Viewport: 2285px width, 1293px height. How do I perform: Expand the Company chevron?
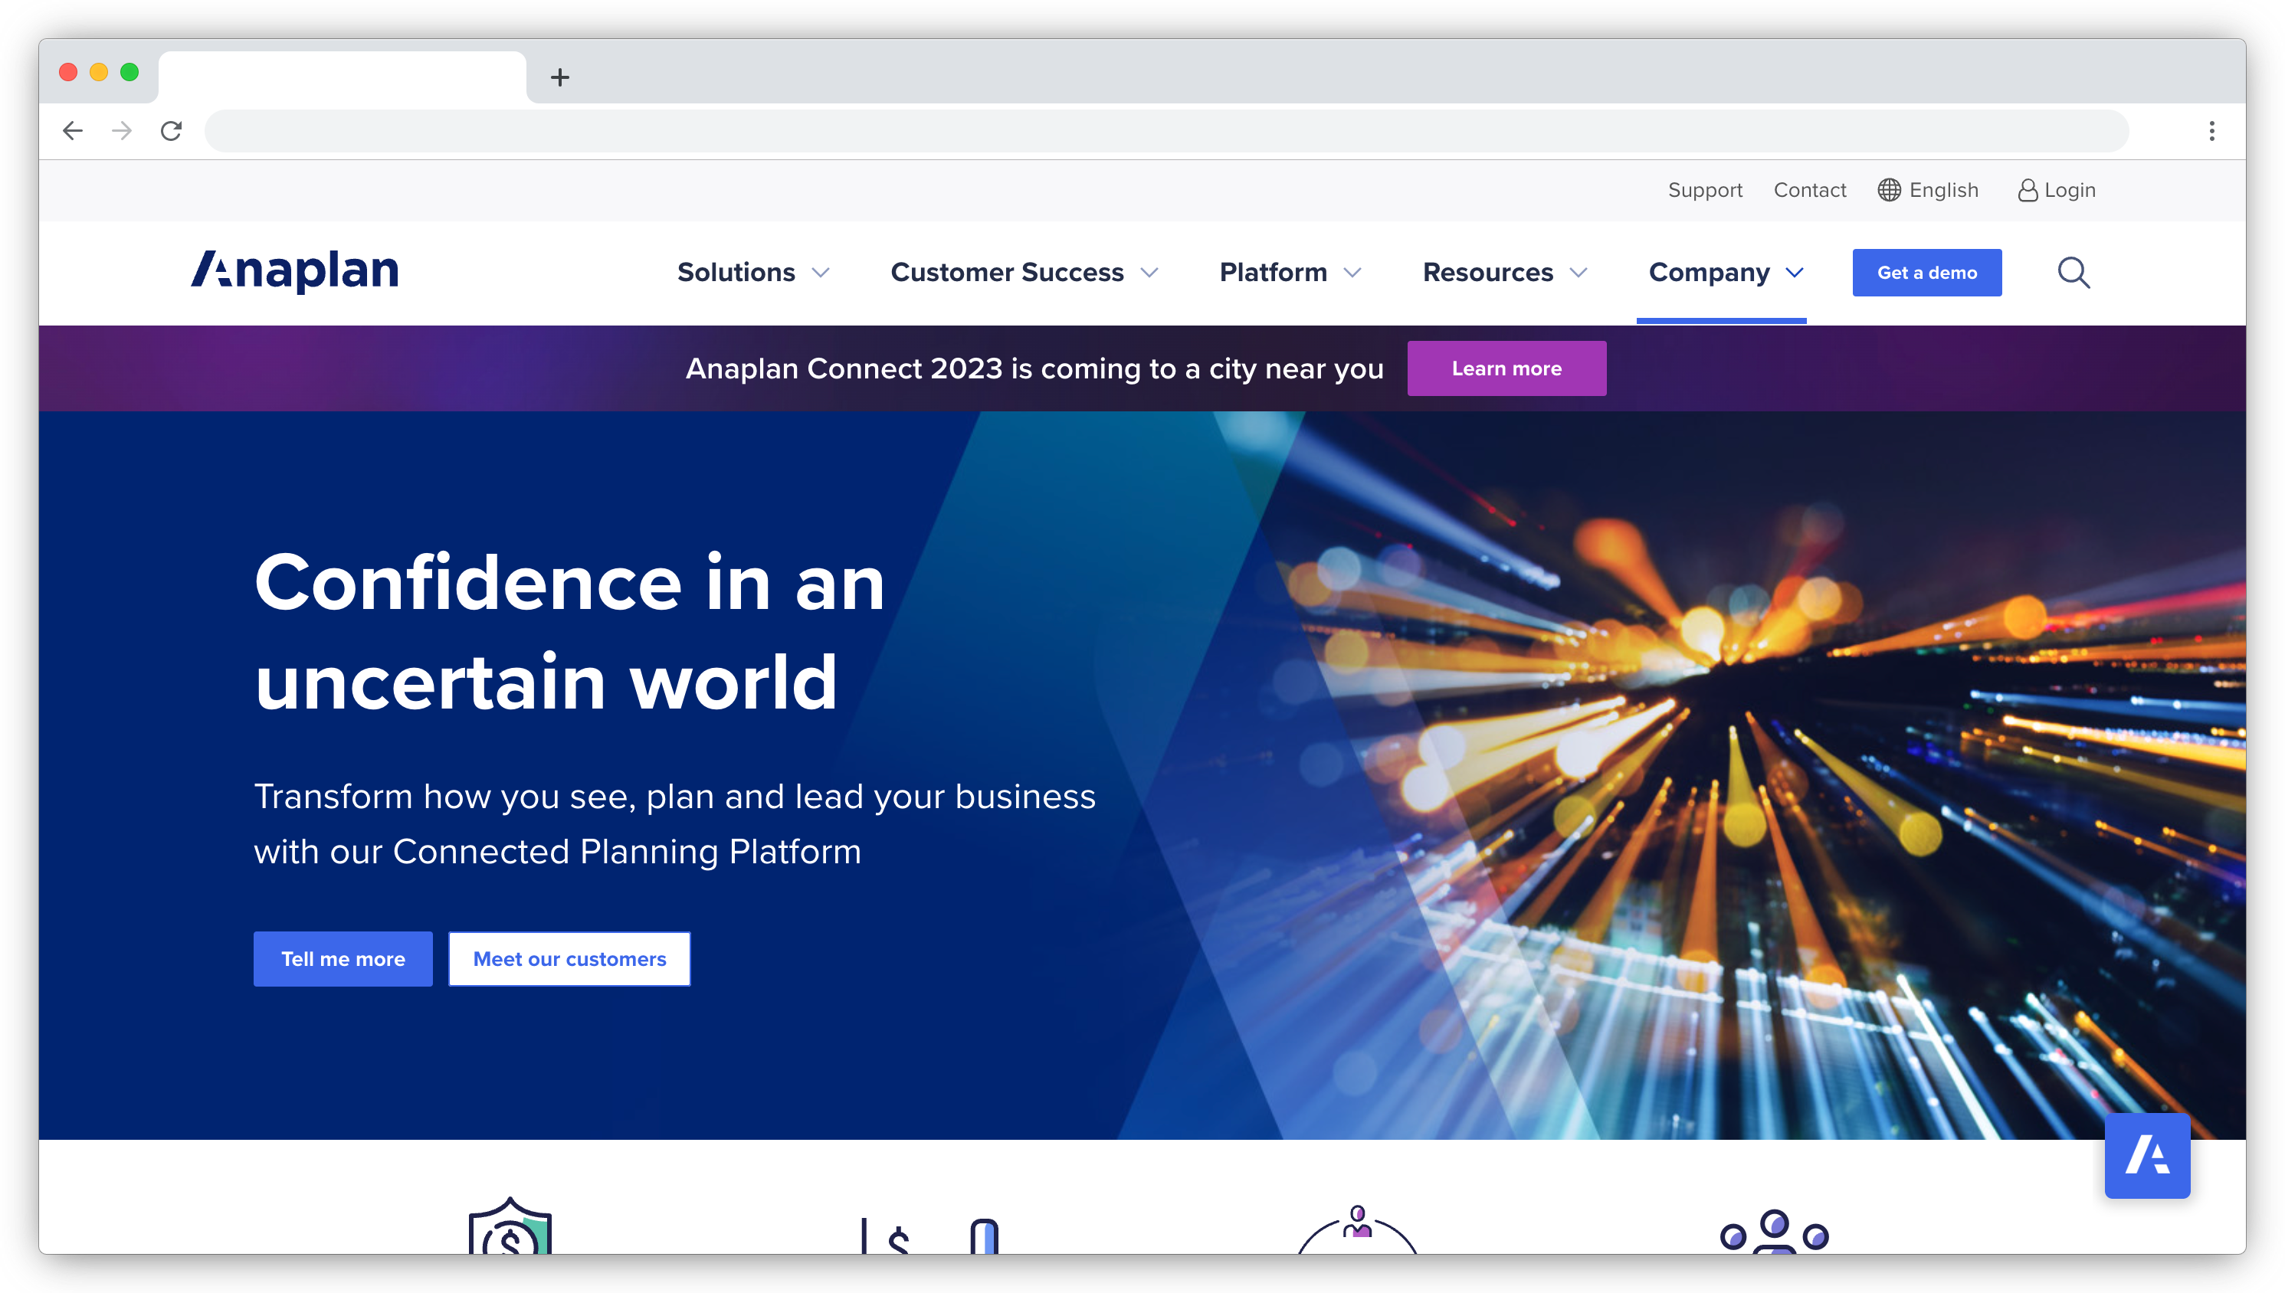click(1794, 273)
